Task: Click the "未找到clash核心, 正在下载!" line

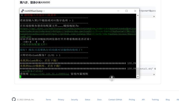Action: pos(39,61)
